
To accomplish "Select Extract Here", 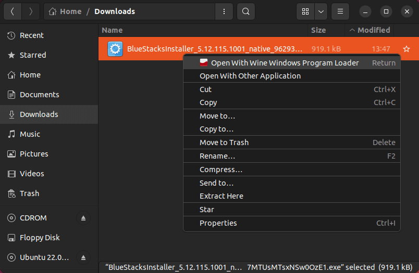I will coord(292,196).
